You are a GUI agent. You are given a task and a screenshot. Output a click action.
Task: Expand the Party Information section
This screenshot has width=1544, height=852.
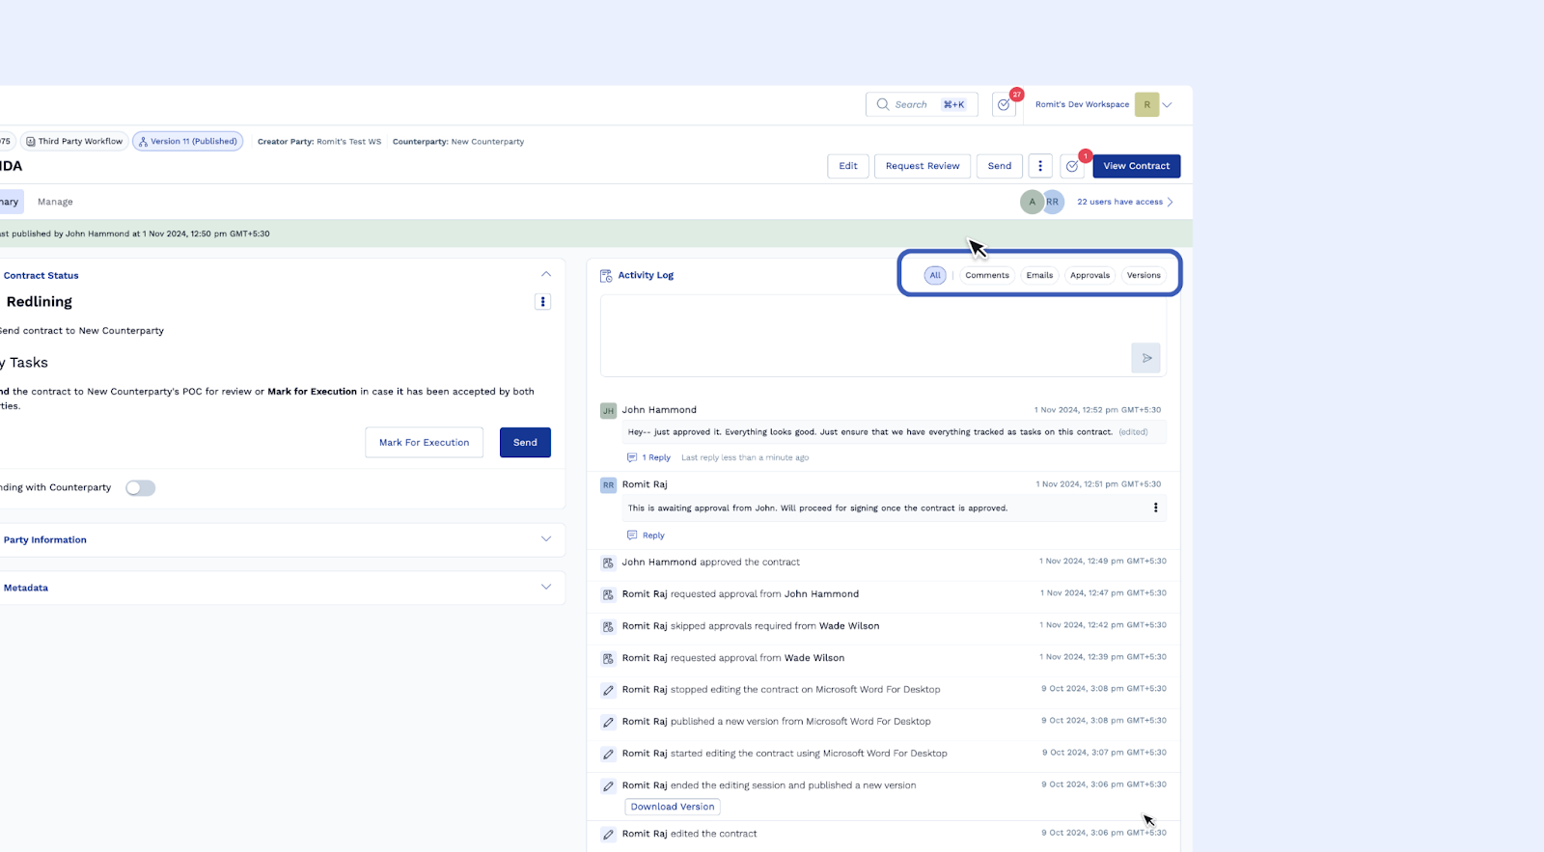[x=546, y=539]
